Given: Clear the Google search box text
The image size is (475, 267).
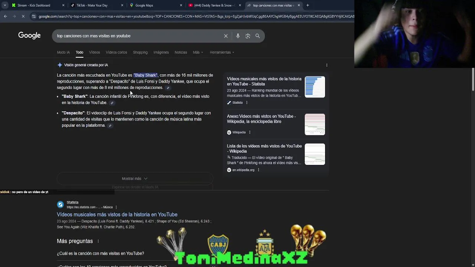Looking at the screenshot, I should pos(226,36).
